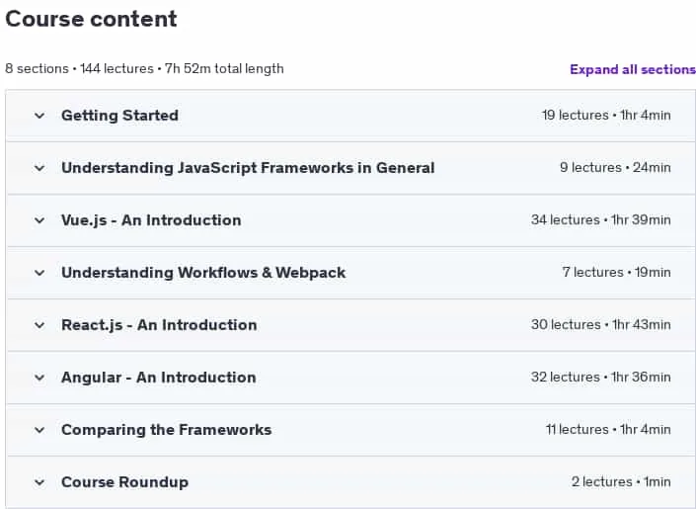This screenshot has width=696, height=509.
Task: Expand the Vue.js - An Introduction chevron
Action: (39, 220)
